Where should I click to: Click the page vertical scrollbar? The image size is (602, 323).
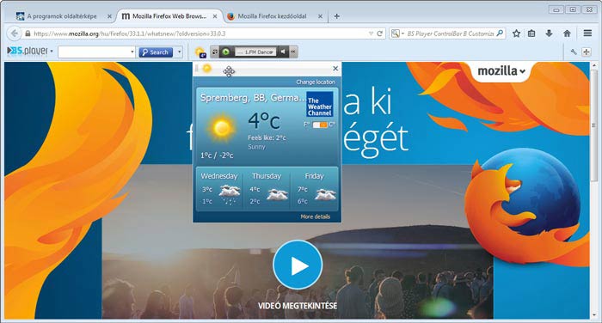click(x=593, y=125)
